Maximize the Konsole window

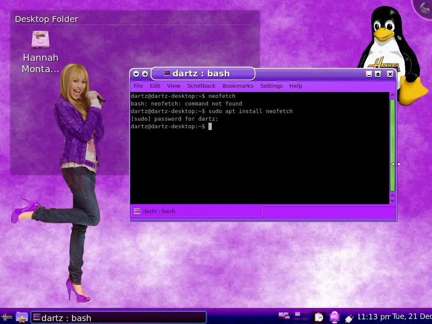[x=378, y=74]
